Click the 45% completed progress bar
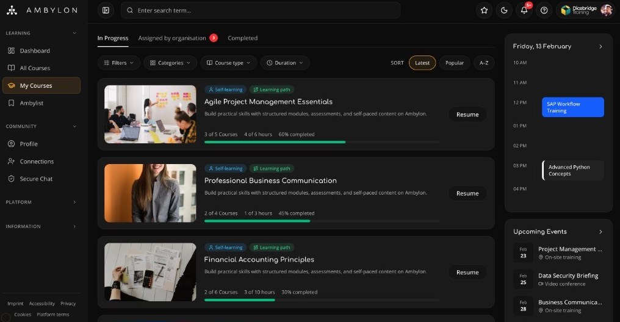Image resolution: width=620 pixels, height=322 pixels. [322, 221]
